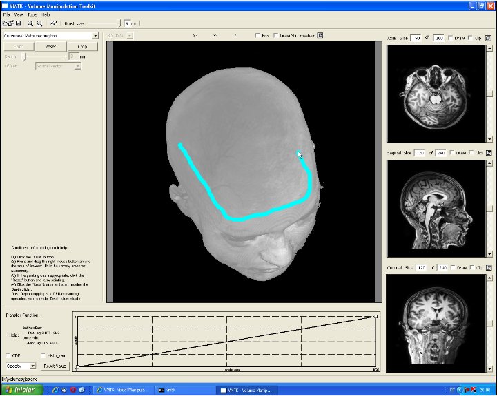This screenshot has height=396, width=497.
Task: Open the File menu
Action: click(6, 14)
